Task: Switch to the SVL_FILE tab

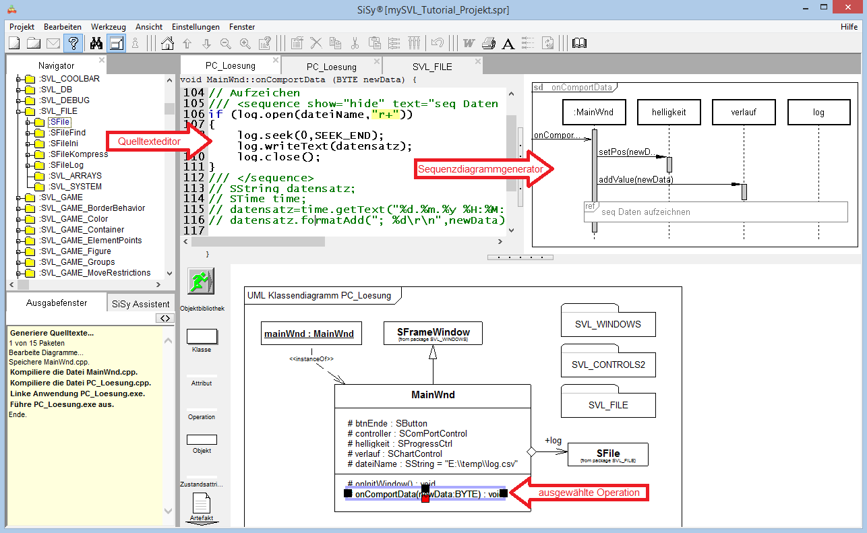Action: pos(432,67)
